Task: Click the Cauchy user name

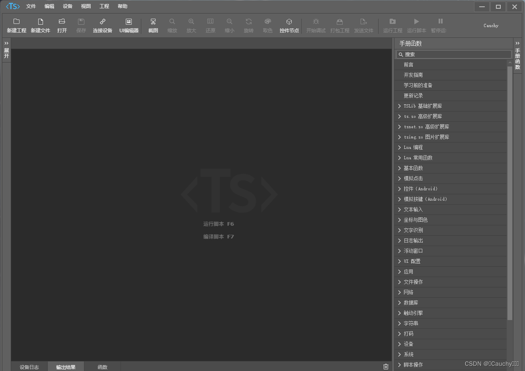Action: (491, 25)
